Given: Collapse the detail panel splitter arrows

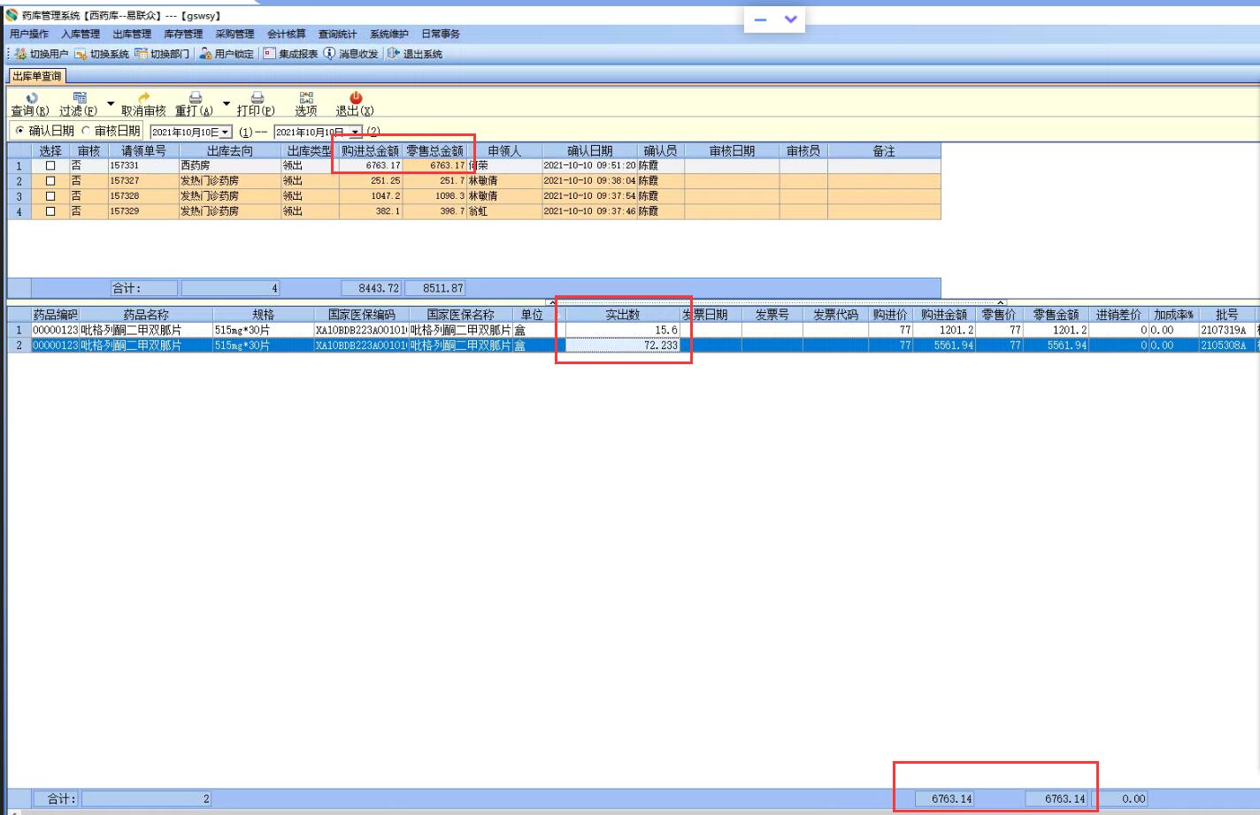Looking at the screenshot, I should (x=775, y=302).
